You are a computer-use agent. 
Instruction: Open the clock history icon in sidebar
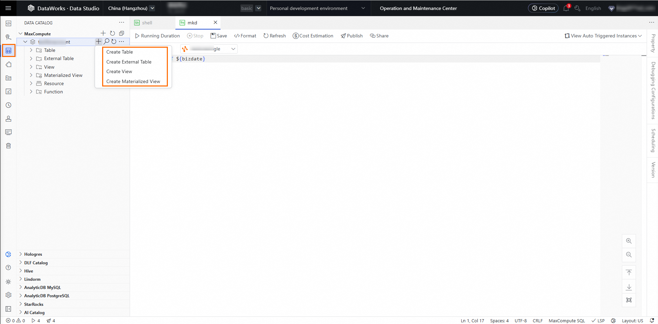(x=9, y=105)
